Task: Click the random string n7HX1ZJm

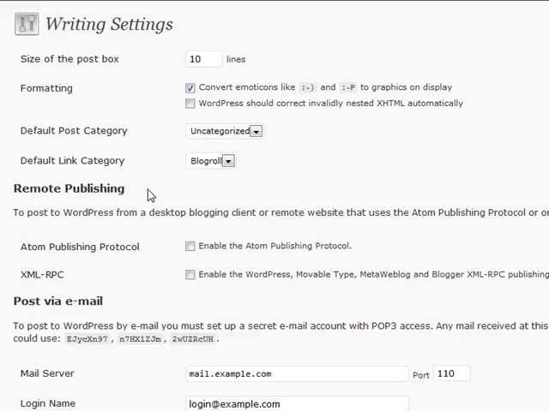Action: pos(141,339)
